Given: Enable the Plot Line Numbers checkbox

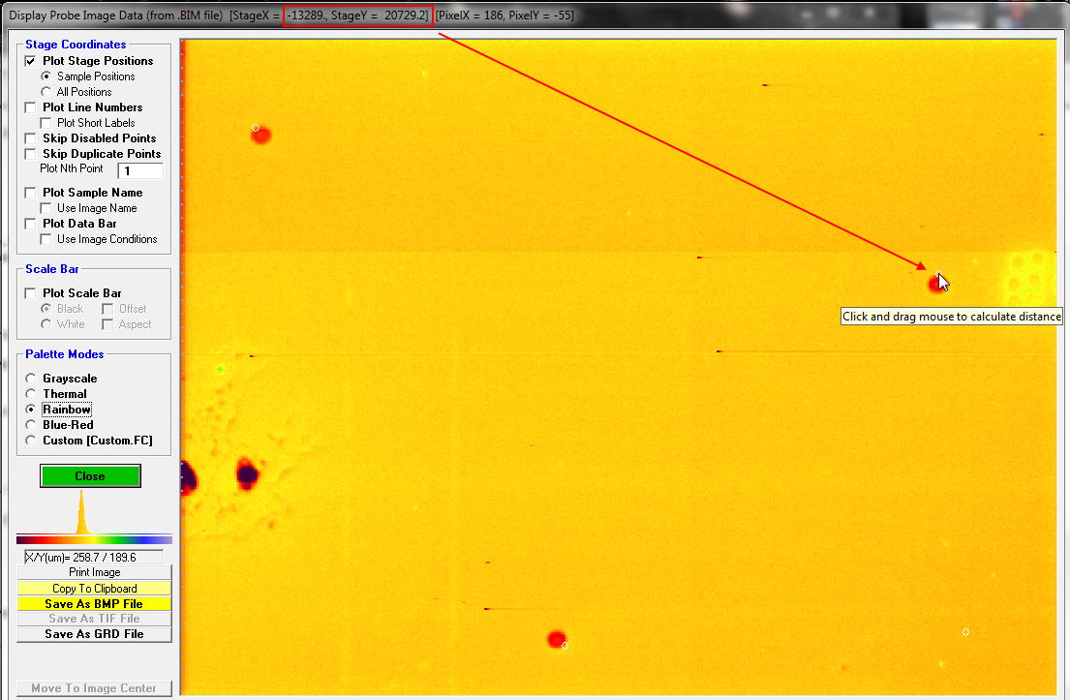Looking at the screenshot, I should 31,107.
